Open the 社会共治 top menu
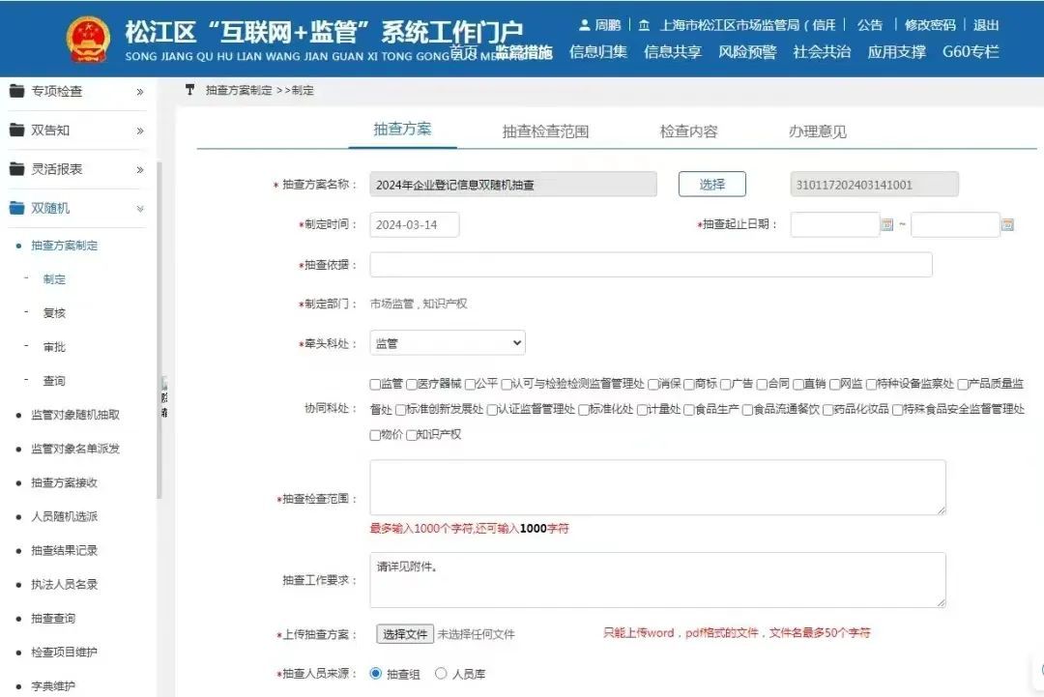1044x697 pixels. (822, 52)
